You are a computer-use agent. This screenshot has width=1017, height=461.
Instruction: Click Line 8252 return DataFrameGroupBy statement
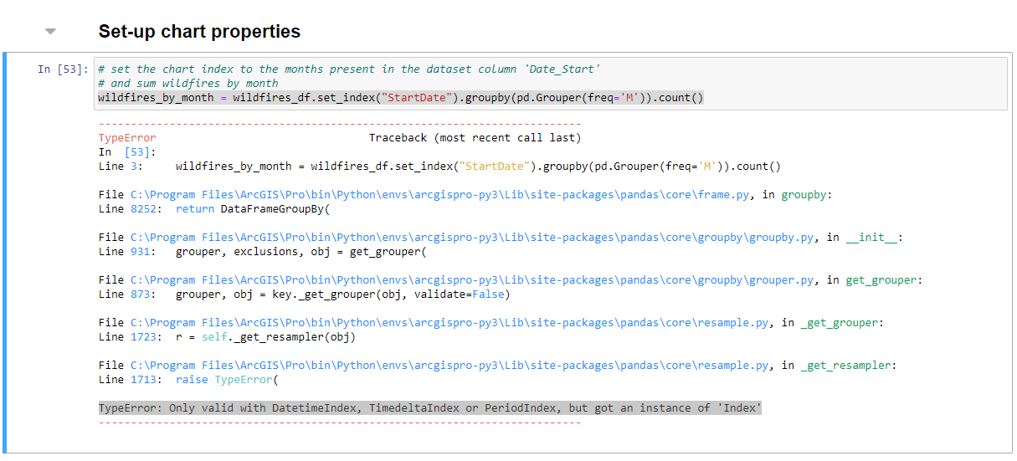pos(254,209)
